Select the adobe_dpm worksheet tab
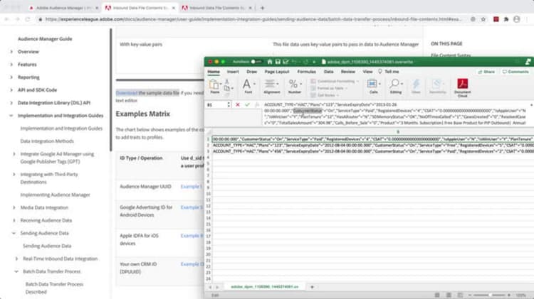Viewport: 534px width, 299px height. [265, 287]
